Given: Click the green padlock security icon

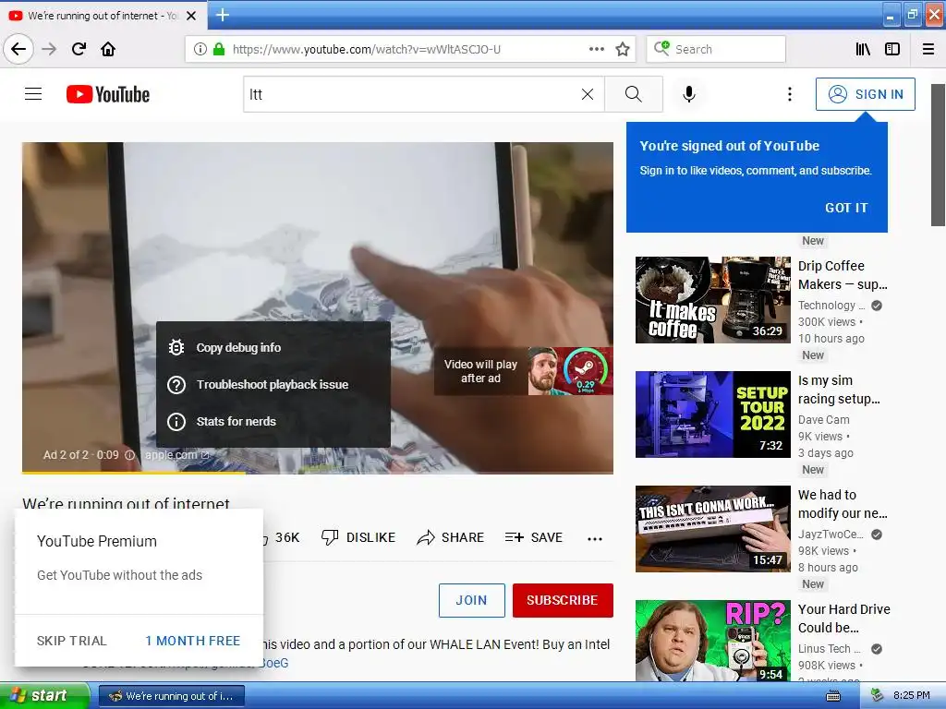Looking at the screenshot, I should pos(219,49).
